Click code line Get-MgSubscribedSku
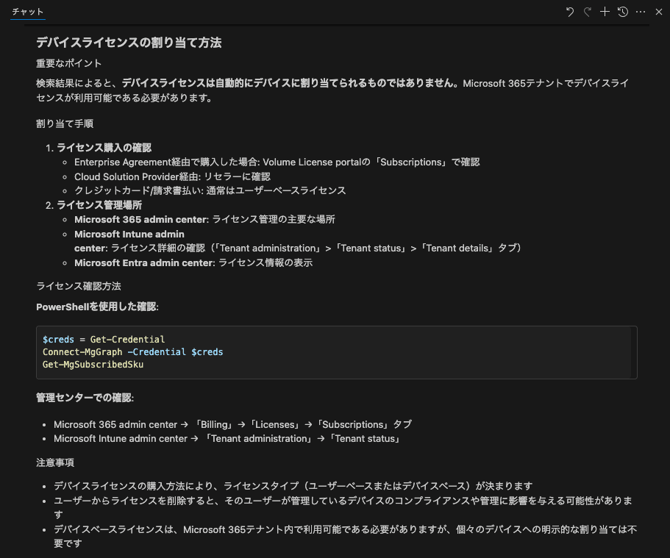Screen dimensions: 670x558 tap(93, 365)
